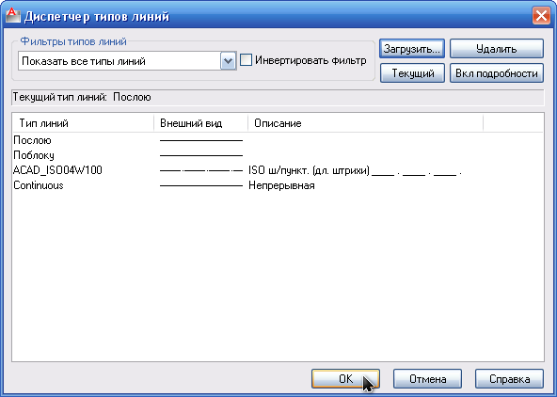Confirm with the OK button
The image size is (557, 397).
coord(345,379)
